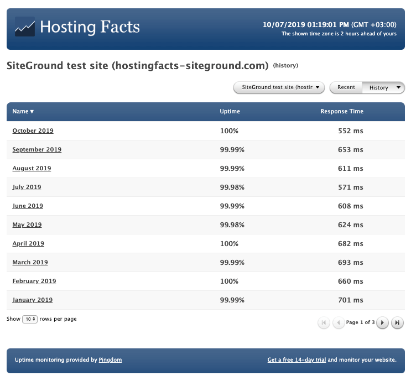The height and width of the screenshot is (381, 411).
Task: Open October 2019 report link
Action: [x=33, y=131]
